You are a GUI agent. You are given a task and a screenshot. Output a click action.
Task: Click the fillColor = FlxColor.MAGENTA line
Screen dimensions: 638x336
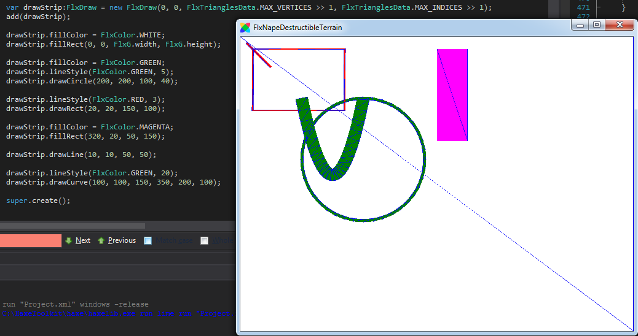pos(90,127)
